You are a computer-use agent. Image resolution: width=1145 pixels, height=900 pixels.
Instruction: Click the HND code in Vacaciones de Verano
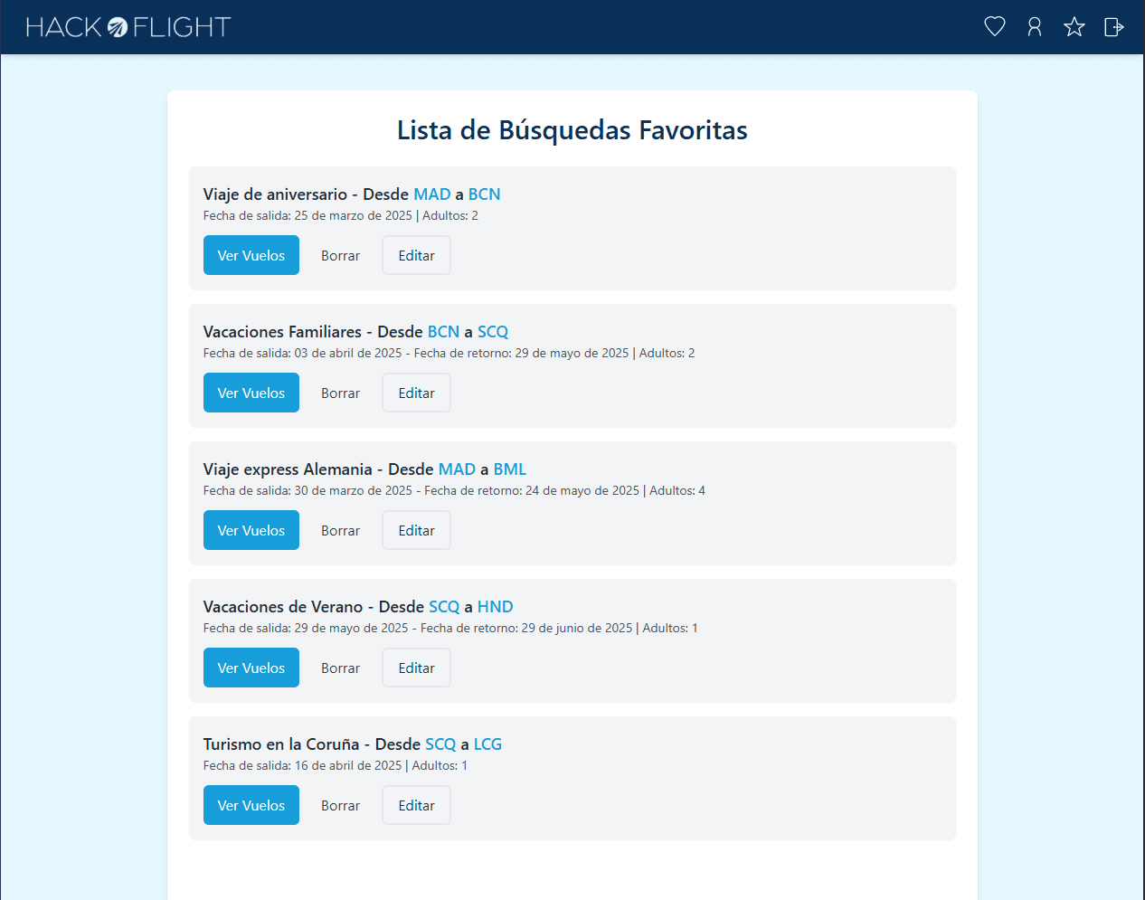pos(496,606)
